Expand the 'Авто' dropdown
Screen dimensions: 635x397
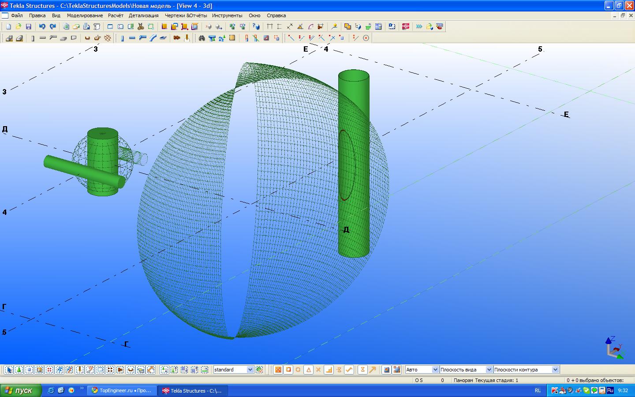pyautogui.click(x=435, y=370)
